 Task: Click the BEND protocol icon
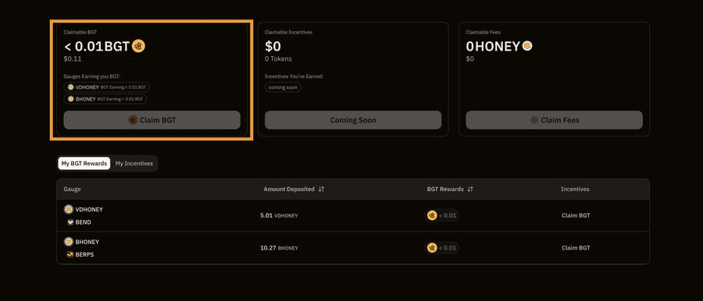tap(70, 222)
